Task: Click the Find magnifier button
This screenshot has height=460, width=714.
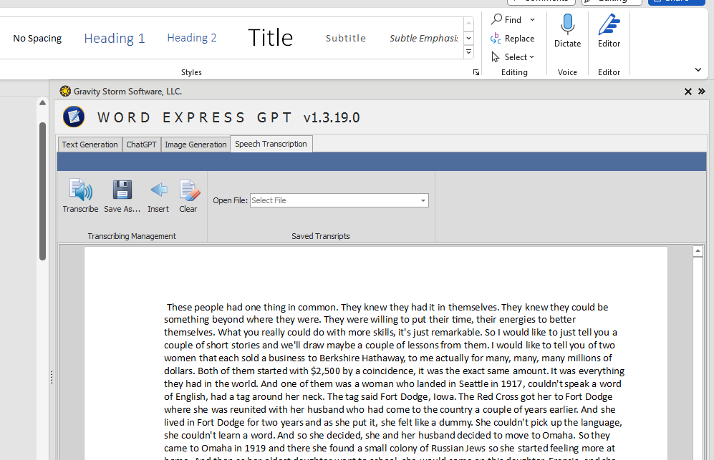Action: [x=506, y=19]
